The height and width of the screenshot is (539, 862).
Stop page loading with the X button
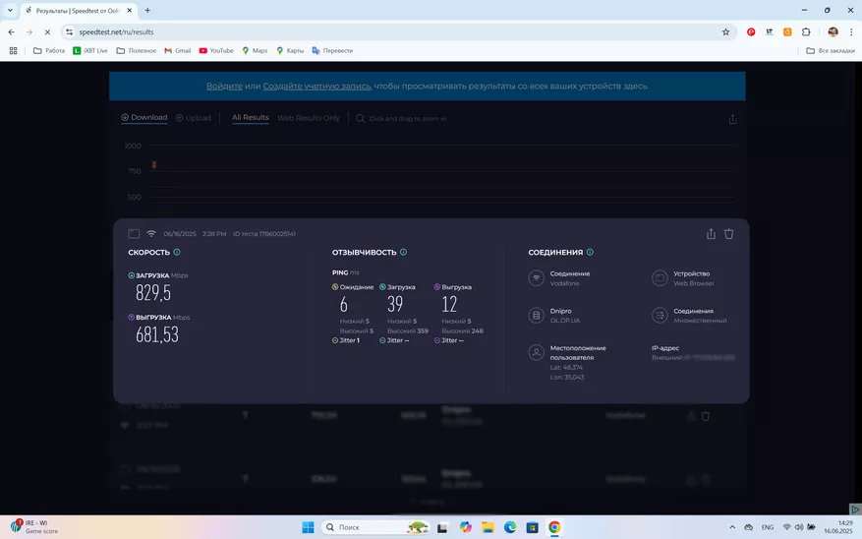coord(48,31)
